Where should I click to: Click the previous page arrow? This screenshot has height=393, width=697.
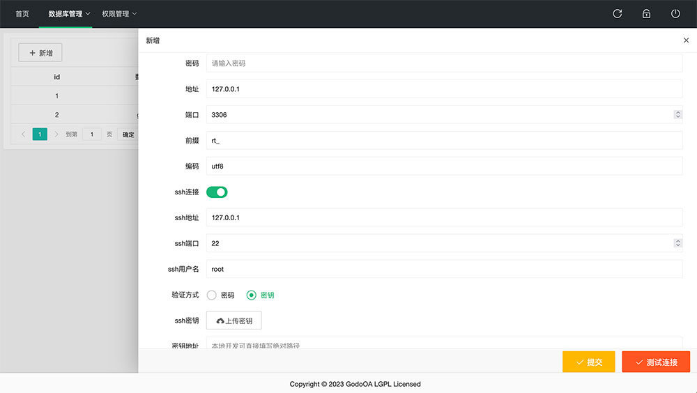coord(23,134)
